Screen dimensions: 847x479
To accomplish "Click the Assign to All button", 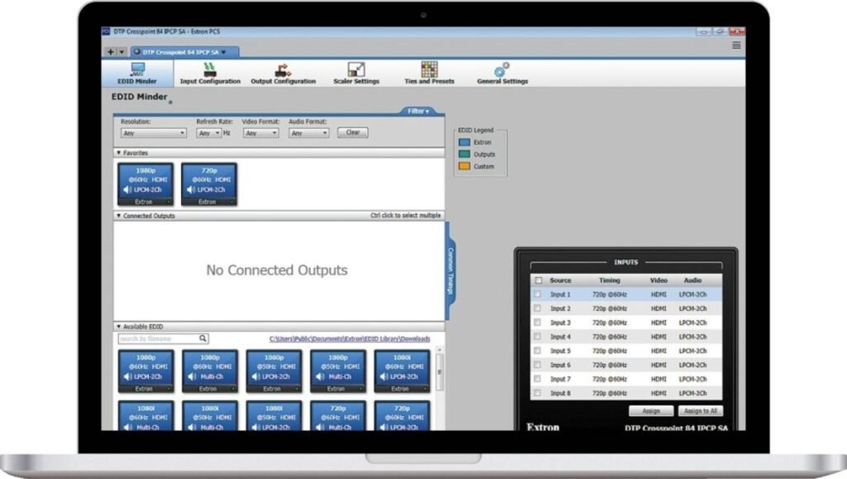I will pos(701,411).
